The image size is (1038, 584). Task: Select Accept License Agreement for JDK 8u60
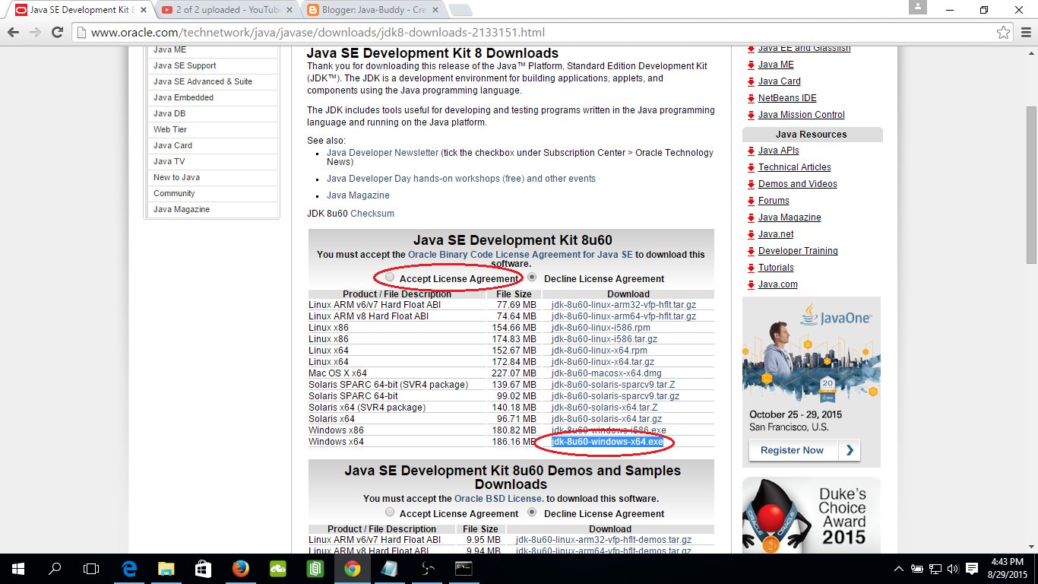391,278
